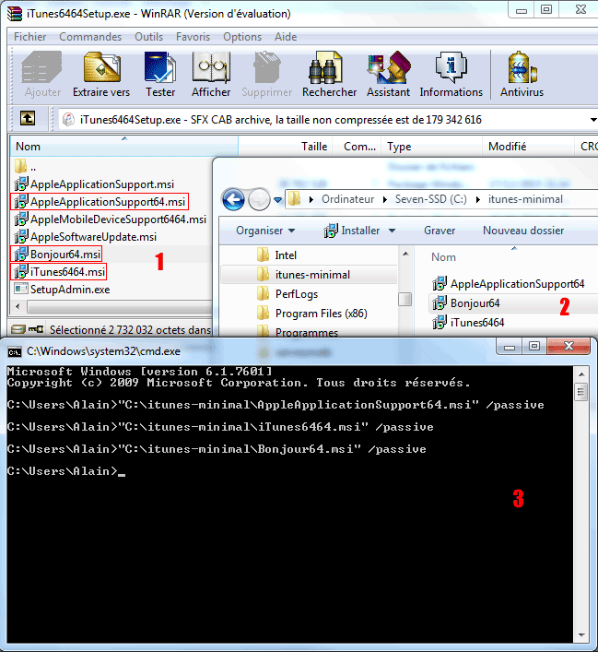The height and width of the screenshot is (652, 598).
Task: Open the Aide menu
Action: pyautogui.click(x=286, y=37)
